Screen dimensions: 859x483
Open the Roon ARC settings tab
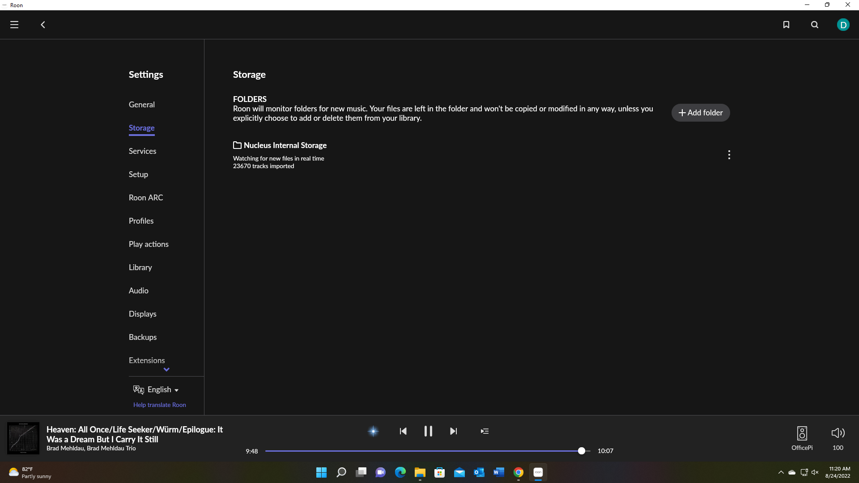pyautogui.click(x=146, y=198)
